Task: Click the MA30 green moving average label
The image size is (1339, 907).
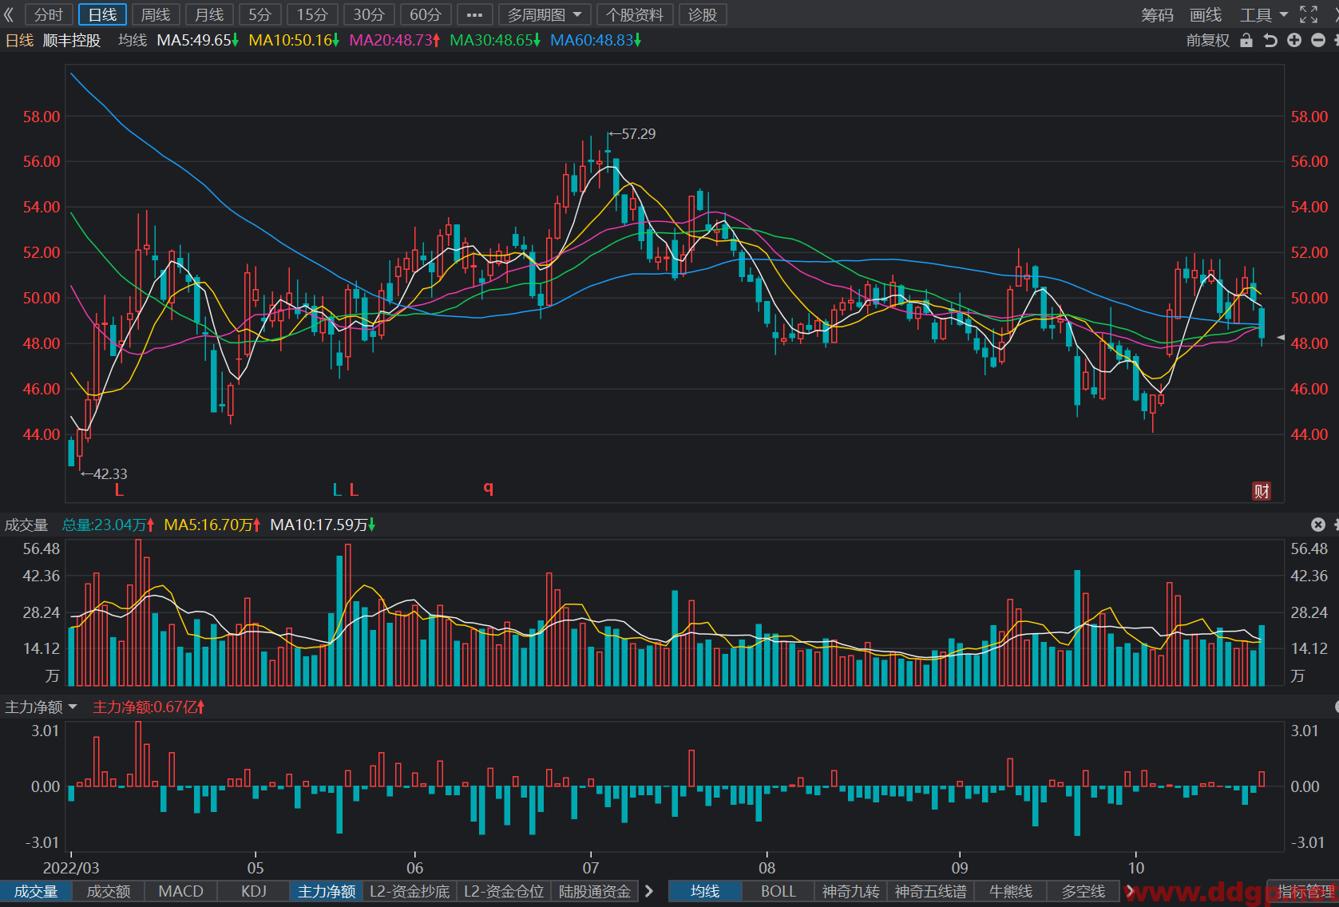Action: click(x=495, y=40)
